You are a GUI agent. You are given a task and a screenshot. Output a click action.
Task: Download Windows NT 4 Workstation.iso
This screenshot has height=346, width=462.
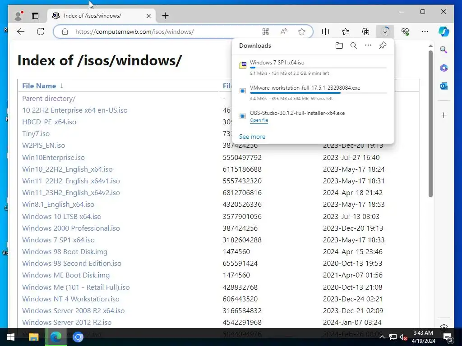(71, 299)
